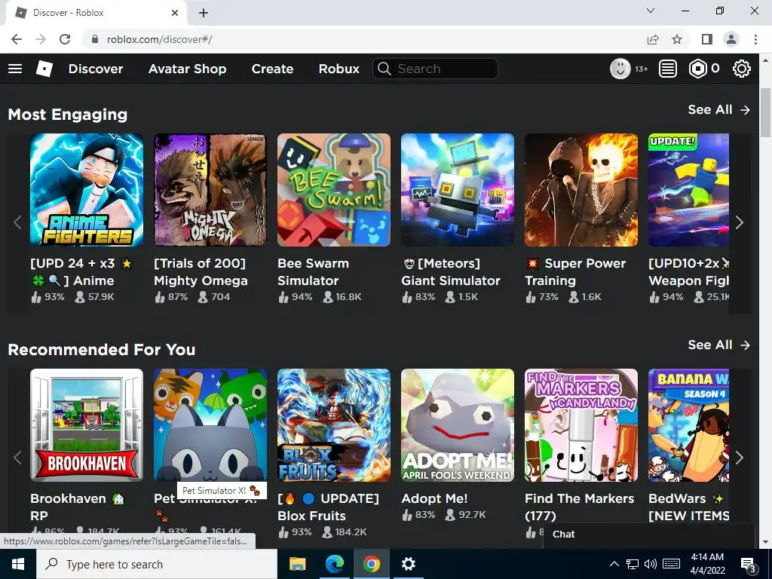This screenshot has width=772, height=579.
Task: Launch Microsoft Edge from the taskbar
Action: pos(334,564)
